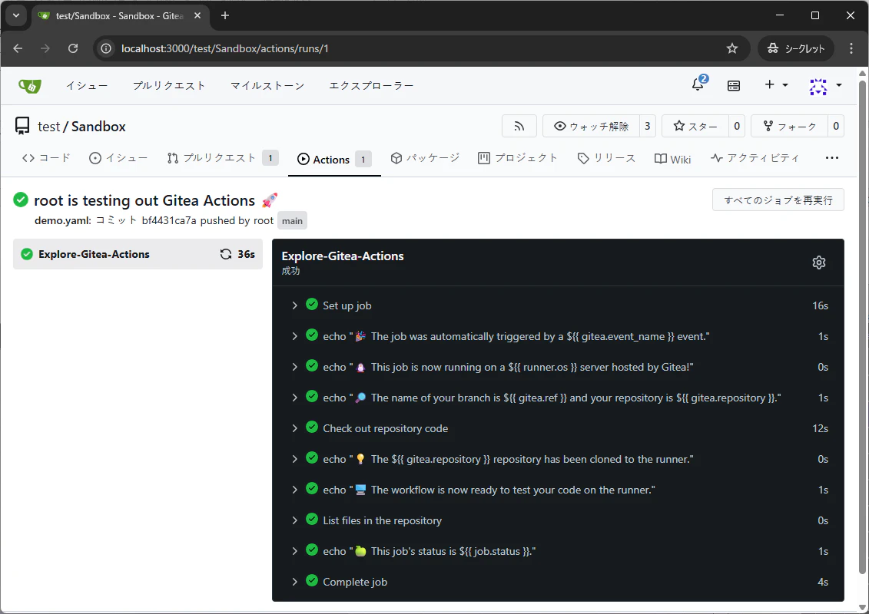
Task: Open エクスプローラー in the top navigation
Action: click(371, 86)
